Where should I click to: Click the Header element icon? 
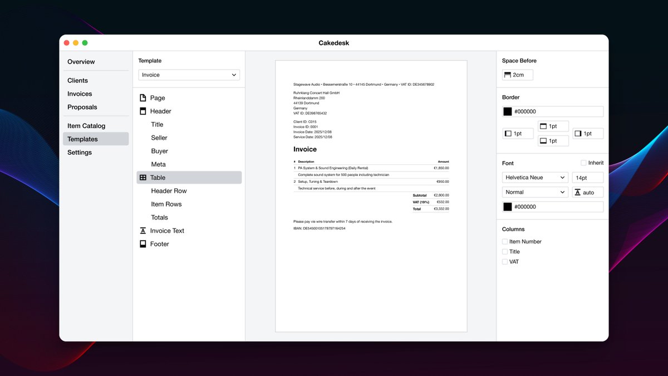point(144,111)
